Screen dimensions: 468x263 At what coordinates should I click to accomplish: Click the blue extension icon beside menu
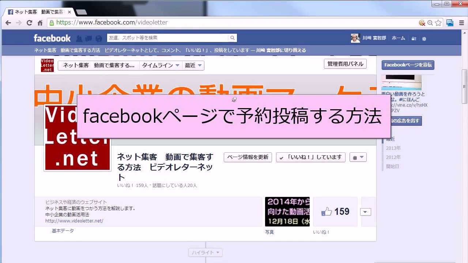coord(450,23)
